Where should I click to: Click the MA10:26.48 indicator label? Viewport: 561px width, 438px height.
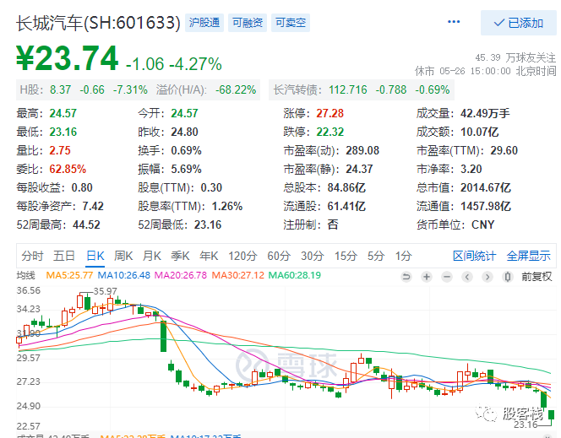124,275
